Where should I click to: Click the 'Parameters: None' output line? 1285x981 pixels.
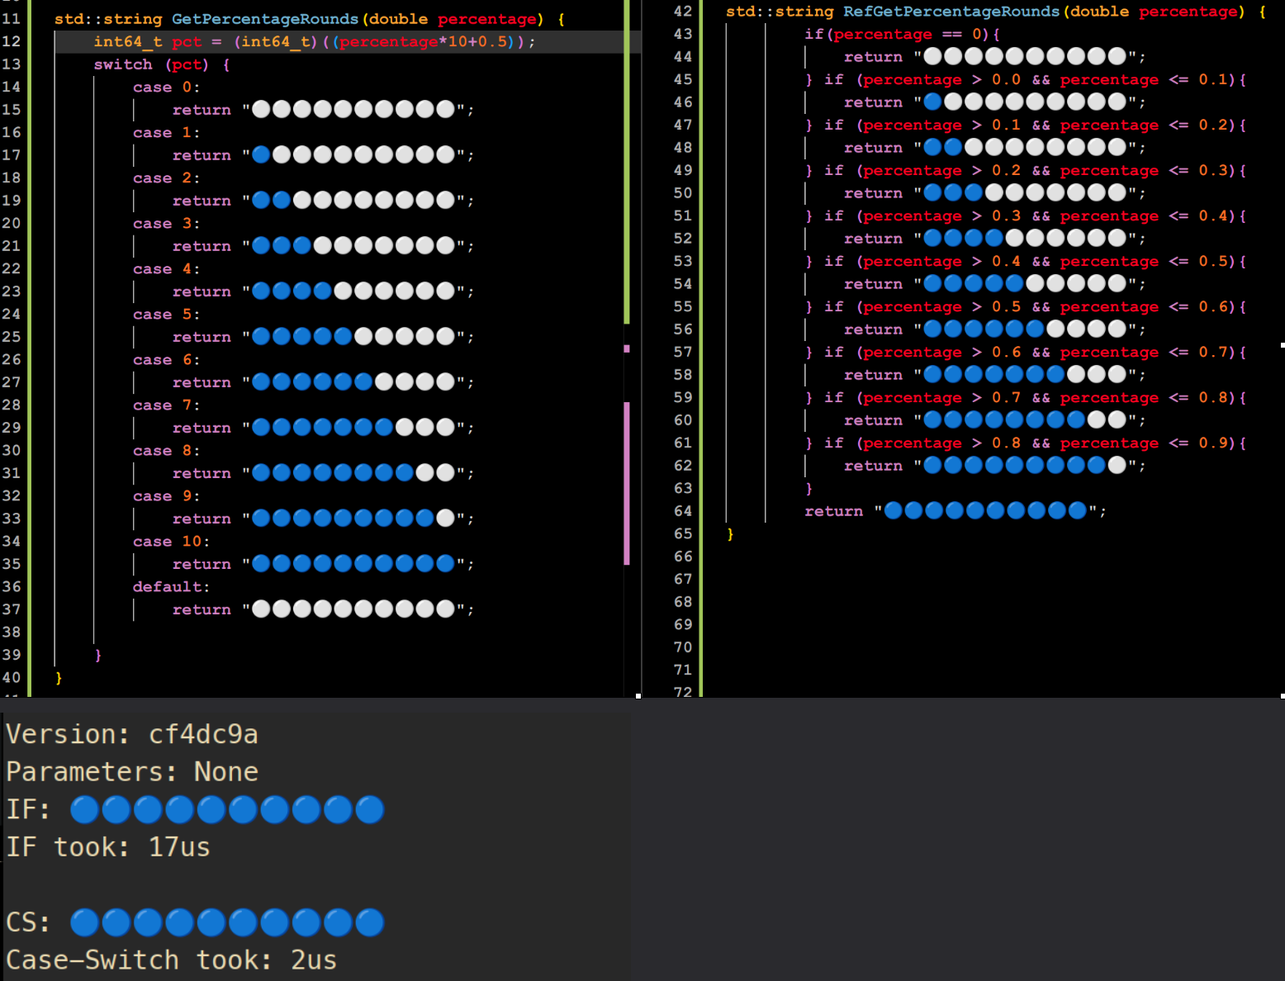tap(132, 772)
